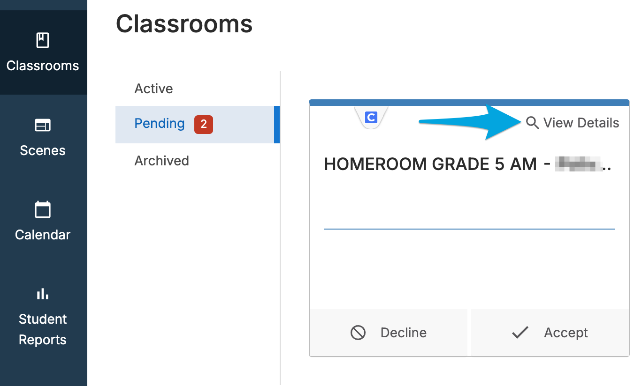
Task: Go to Student Reports text label
Action: point(43,329)
